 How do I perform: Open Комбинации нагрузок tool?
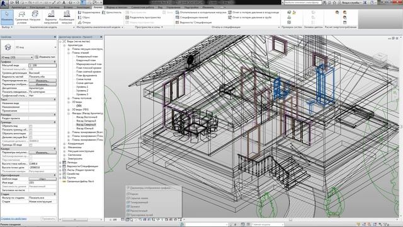tap(67, 17)
